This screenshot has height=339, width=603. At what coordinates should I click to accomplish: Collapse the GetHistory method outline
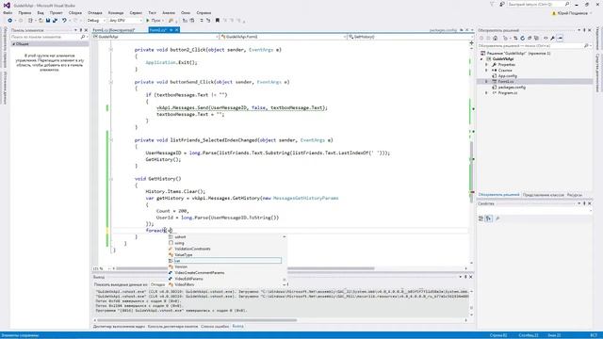coord(111,179)
